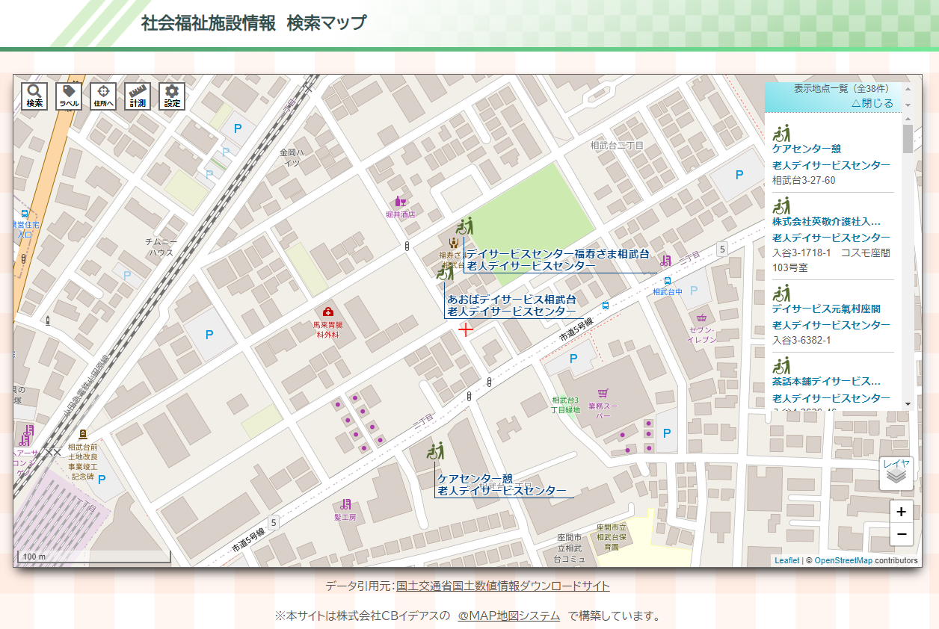The width and height of the screenshot is (939, 629).
Task: Click the デイサービスセンター福寿ざま相武台 marker
Action: click(464, 226)
